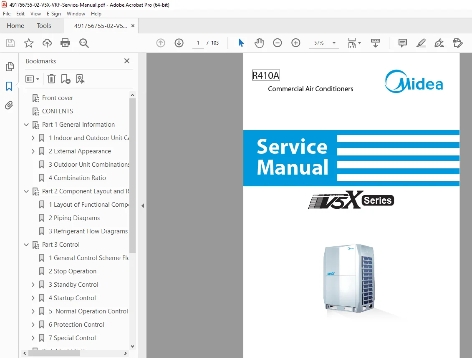Activate the Hand pan tool
The image size is (472, 358).
tap(259, 43)
